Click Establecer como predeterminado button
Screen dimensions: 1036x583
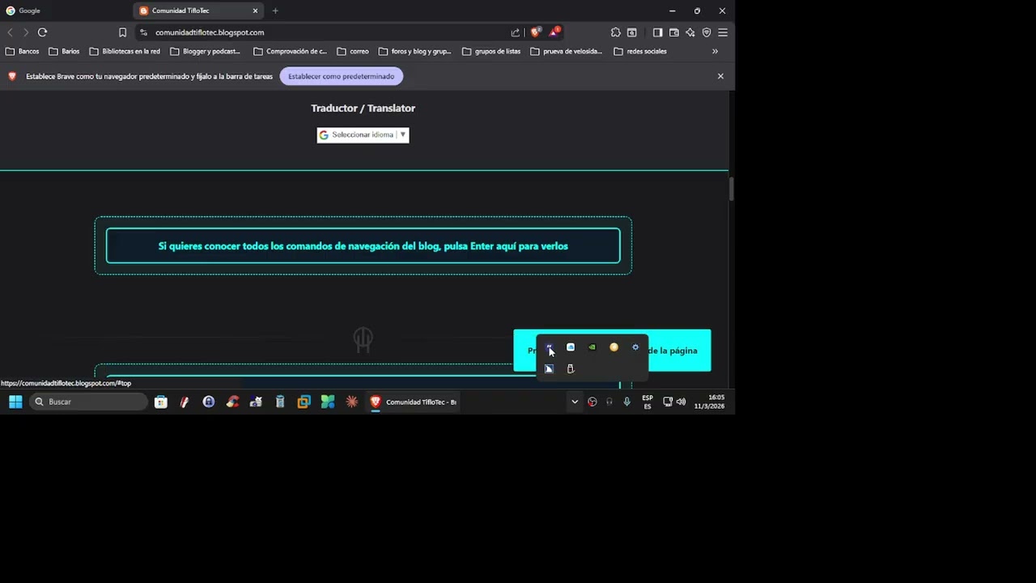pos(342,76)
